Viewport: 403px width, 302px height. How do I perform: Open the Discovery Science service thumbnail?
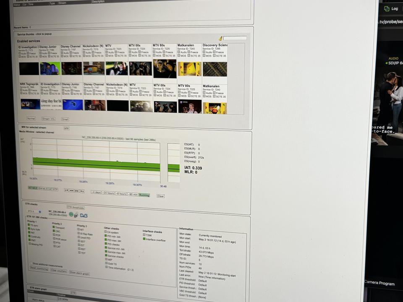click(x=215, y=68)
